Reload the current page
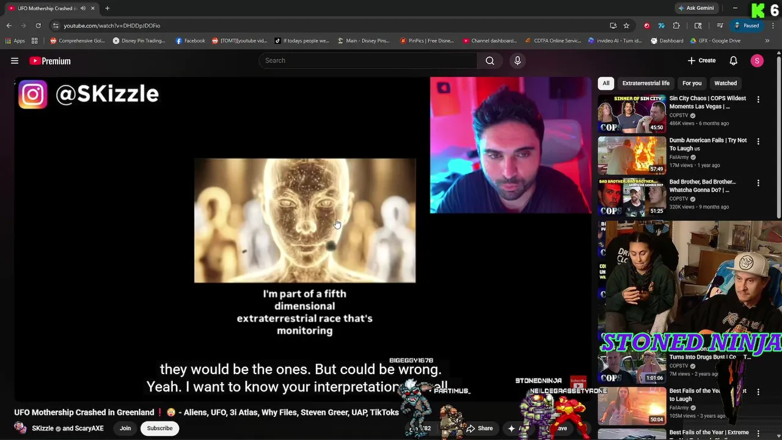782x440 pixels. click(38, 26)
